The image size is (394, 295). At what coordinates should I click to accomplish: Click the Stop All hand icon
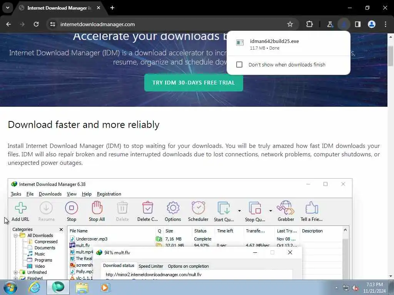[x=97, y=208]
